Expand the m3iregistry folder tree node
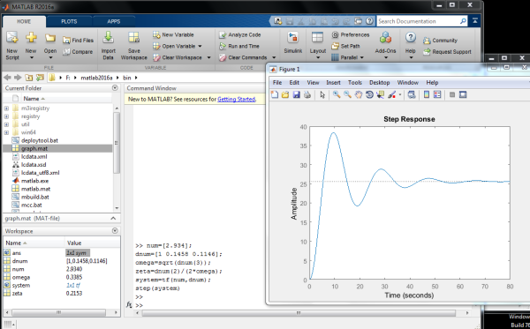The image size is (530, 329). pos(6,108)
